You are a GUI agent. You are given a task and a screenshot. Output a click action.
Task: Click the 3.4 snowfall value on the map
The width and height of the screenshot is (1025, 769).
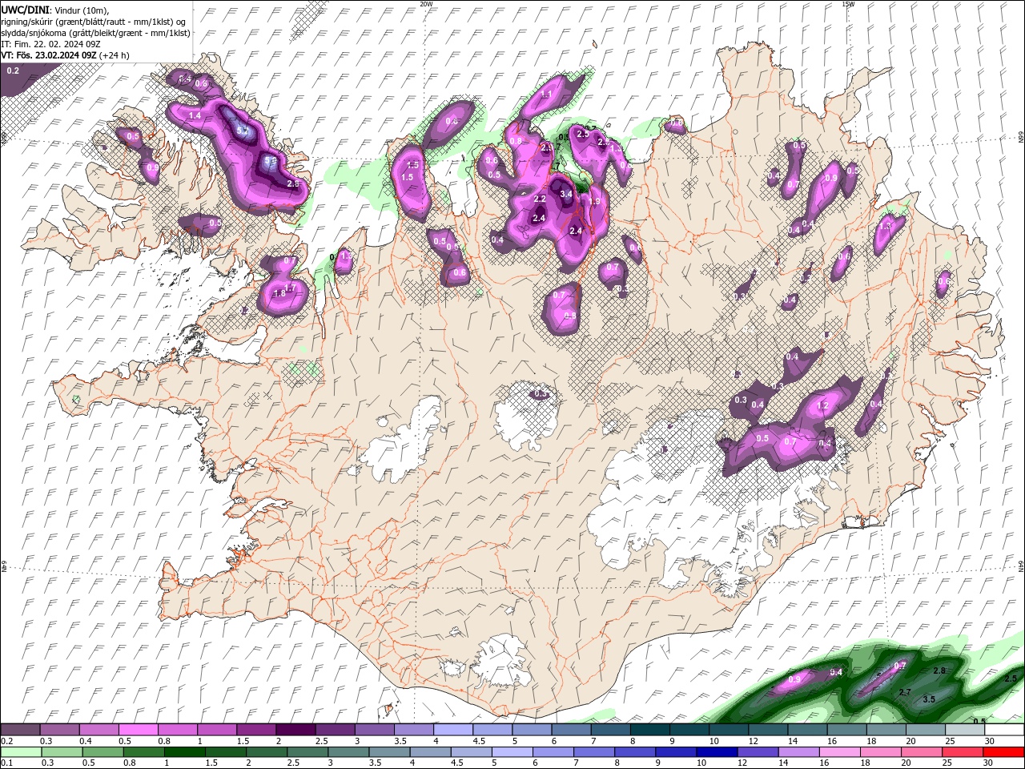pos(566,194)
